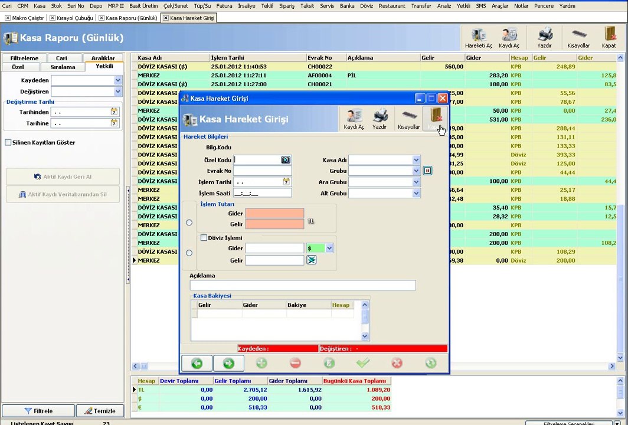Expand Grubu dropdown in dialog
Viewport: 628px width, 425px height.
pyautogui.click(x=416, y=171)
